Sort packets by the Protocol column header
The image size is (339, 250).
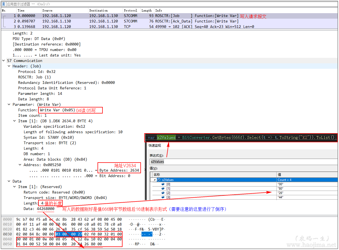(x=130, y=10)
